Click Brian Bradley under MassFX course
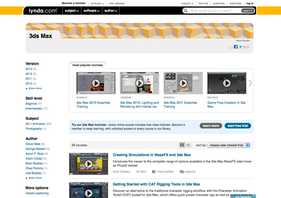 click(121, 172)
